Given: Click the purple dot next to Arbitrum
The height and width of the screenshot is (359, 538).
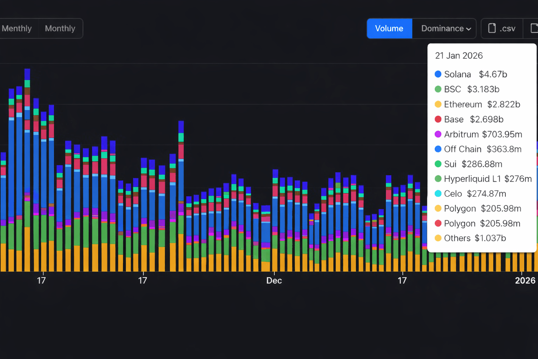Looking at the screenshot, I should (x=438, y=134).
